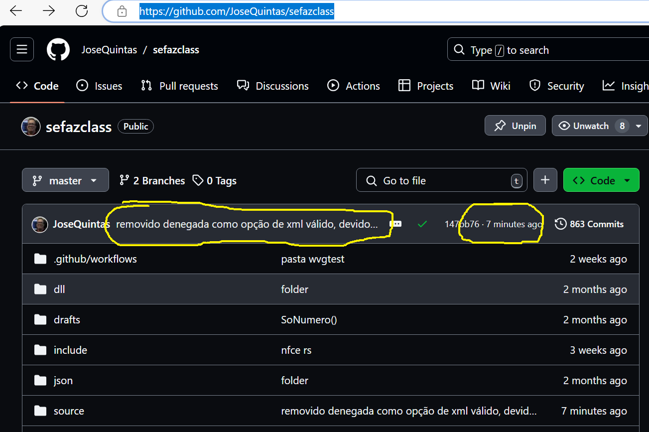The width and height of the screenshot is (649, 432).
Task: Open the Wiki tab
Action: pyautogui.click(x=491, y=86)
